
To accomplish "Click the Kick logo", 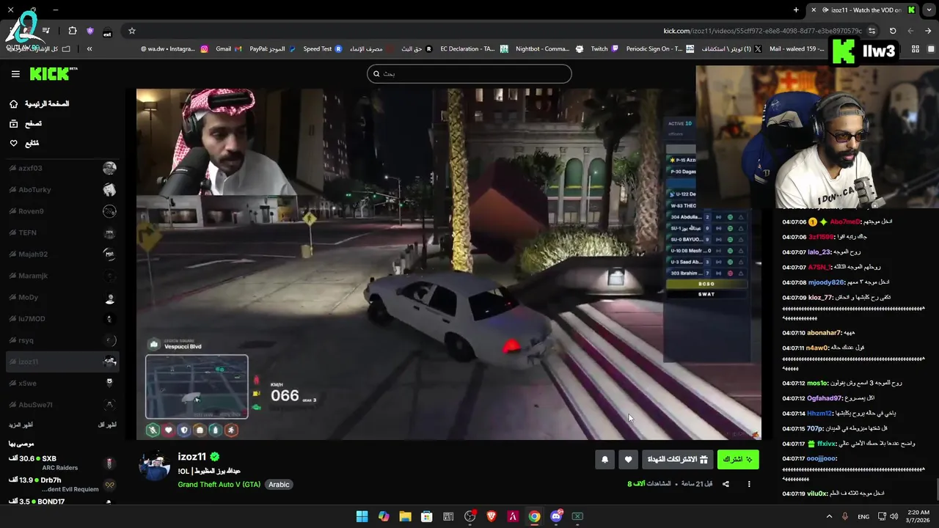I will [53, 73].
